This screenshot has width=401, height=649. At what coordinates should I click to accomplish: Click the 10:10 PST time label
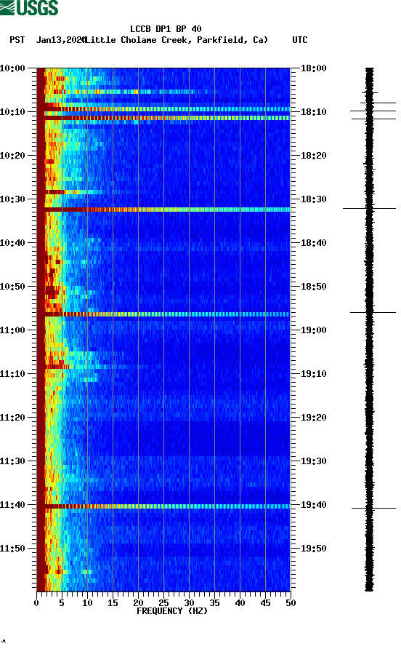click(x=13, y=112)
